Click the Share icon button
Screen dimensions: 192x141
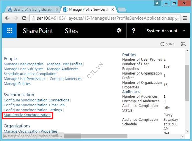click(168, 44)
